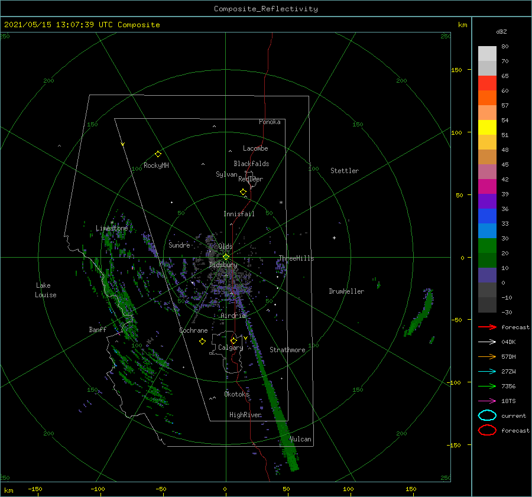Click the Calgary city label

pos(231,347)
